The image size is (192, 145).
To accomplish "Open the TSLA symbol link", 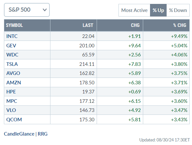I will (x=12, y=64).
